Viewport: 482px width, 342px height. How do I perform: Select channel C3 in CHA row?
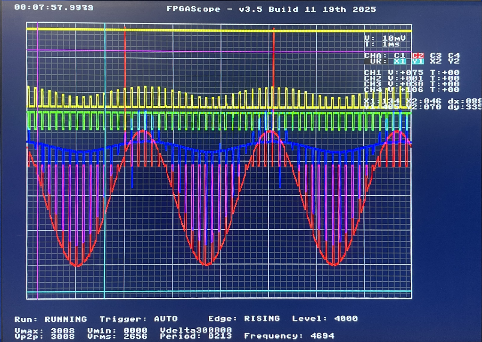pos(436,56)
